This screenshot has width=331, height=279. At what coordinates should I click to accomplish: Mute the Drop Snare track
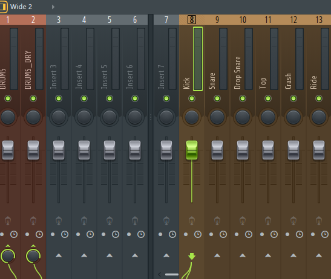click(243, 98)
